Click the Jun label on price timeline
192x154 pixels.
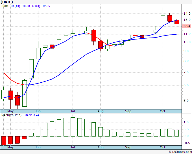pos(38,111)
